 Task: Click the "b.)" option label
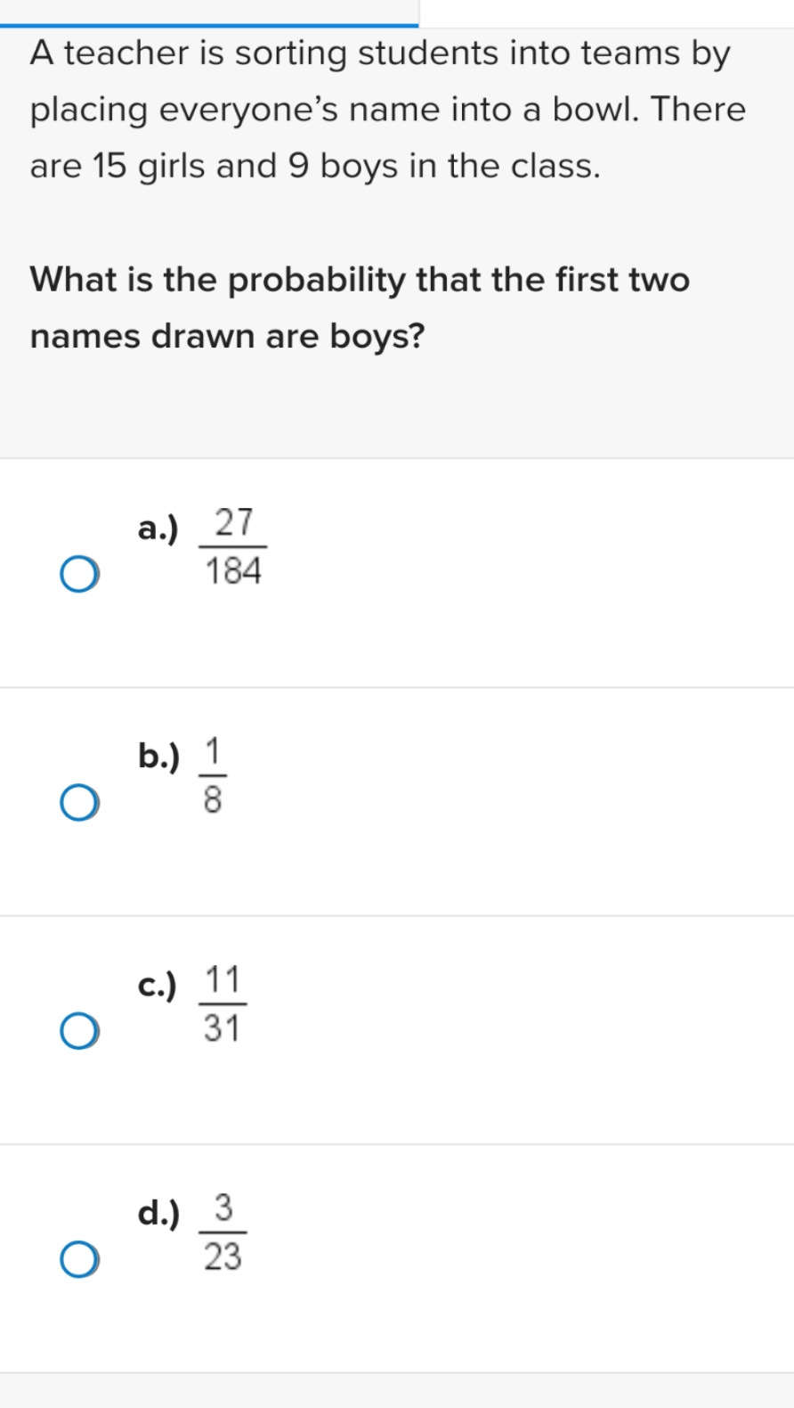point(158,756)
